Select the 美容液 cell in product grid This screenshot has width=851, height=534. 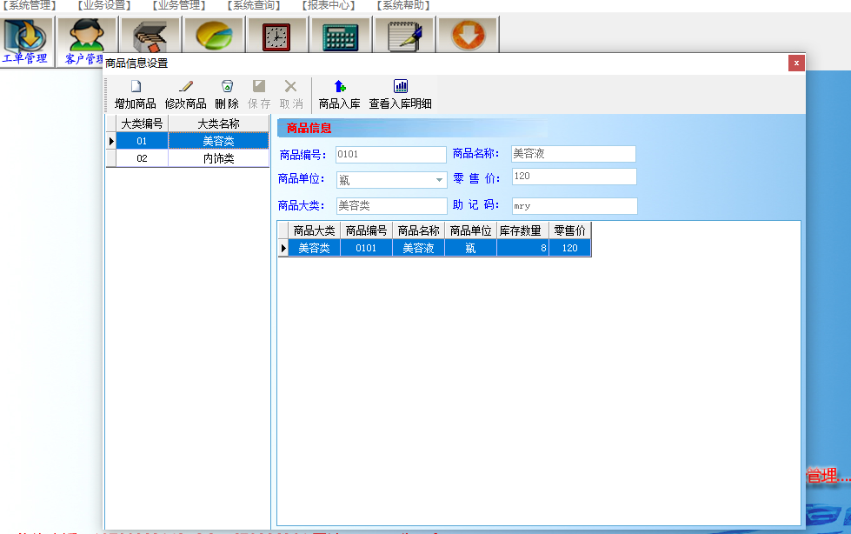(418, 248)
